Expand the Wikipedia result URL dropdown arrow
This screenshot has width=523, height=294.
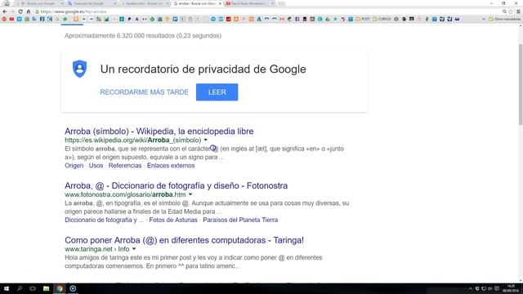[x=205, y=140]
